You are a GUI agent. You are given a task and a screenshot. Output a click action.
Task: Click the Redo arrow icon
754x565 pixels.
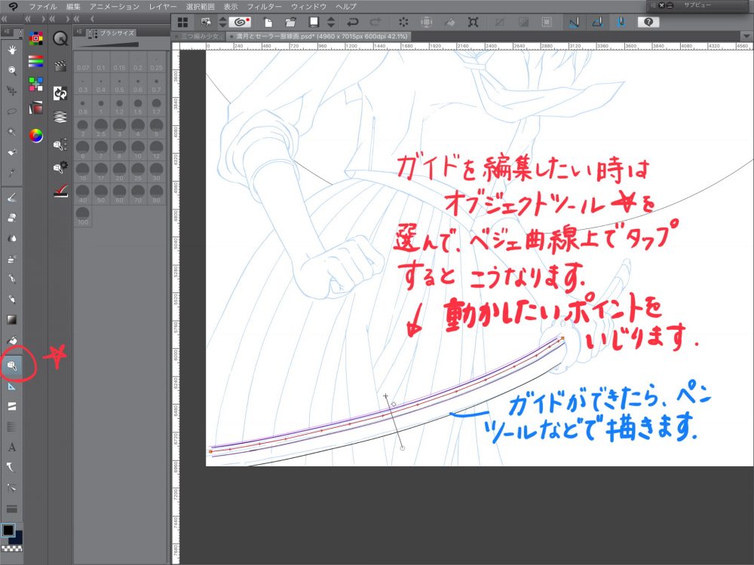[375, 22]
